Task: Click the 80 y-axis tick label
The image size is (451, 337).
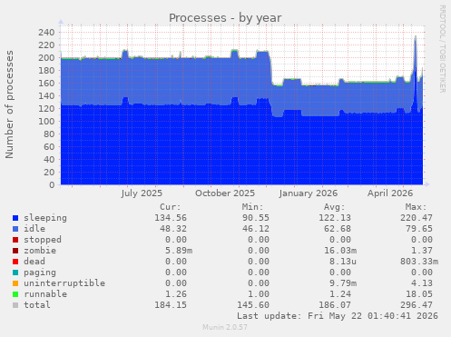Action: (49, 134)
